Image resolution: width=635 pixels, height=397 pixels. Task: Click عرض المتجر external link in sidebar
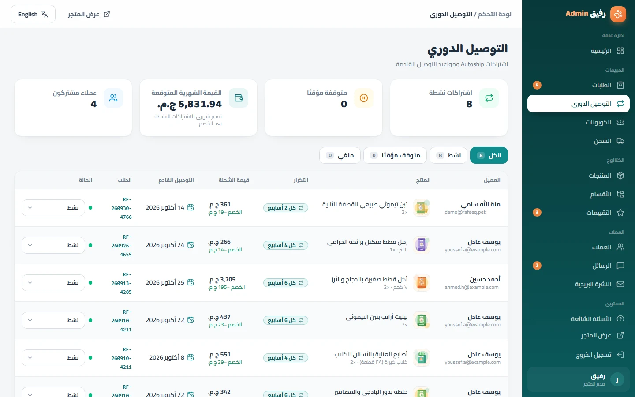tap(579, 335)
